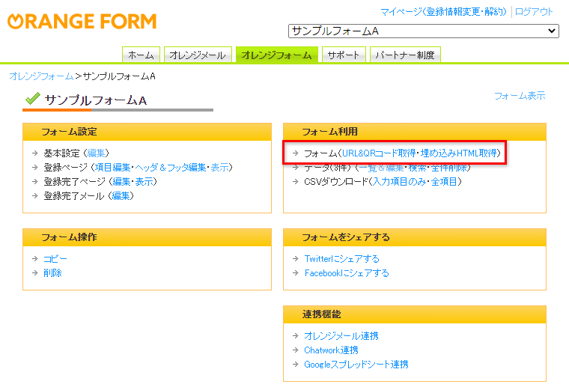Go to the パートナー制度 tab
This screenshot has width=569, height=390.
coord(405,55)
